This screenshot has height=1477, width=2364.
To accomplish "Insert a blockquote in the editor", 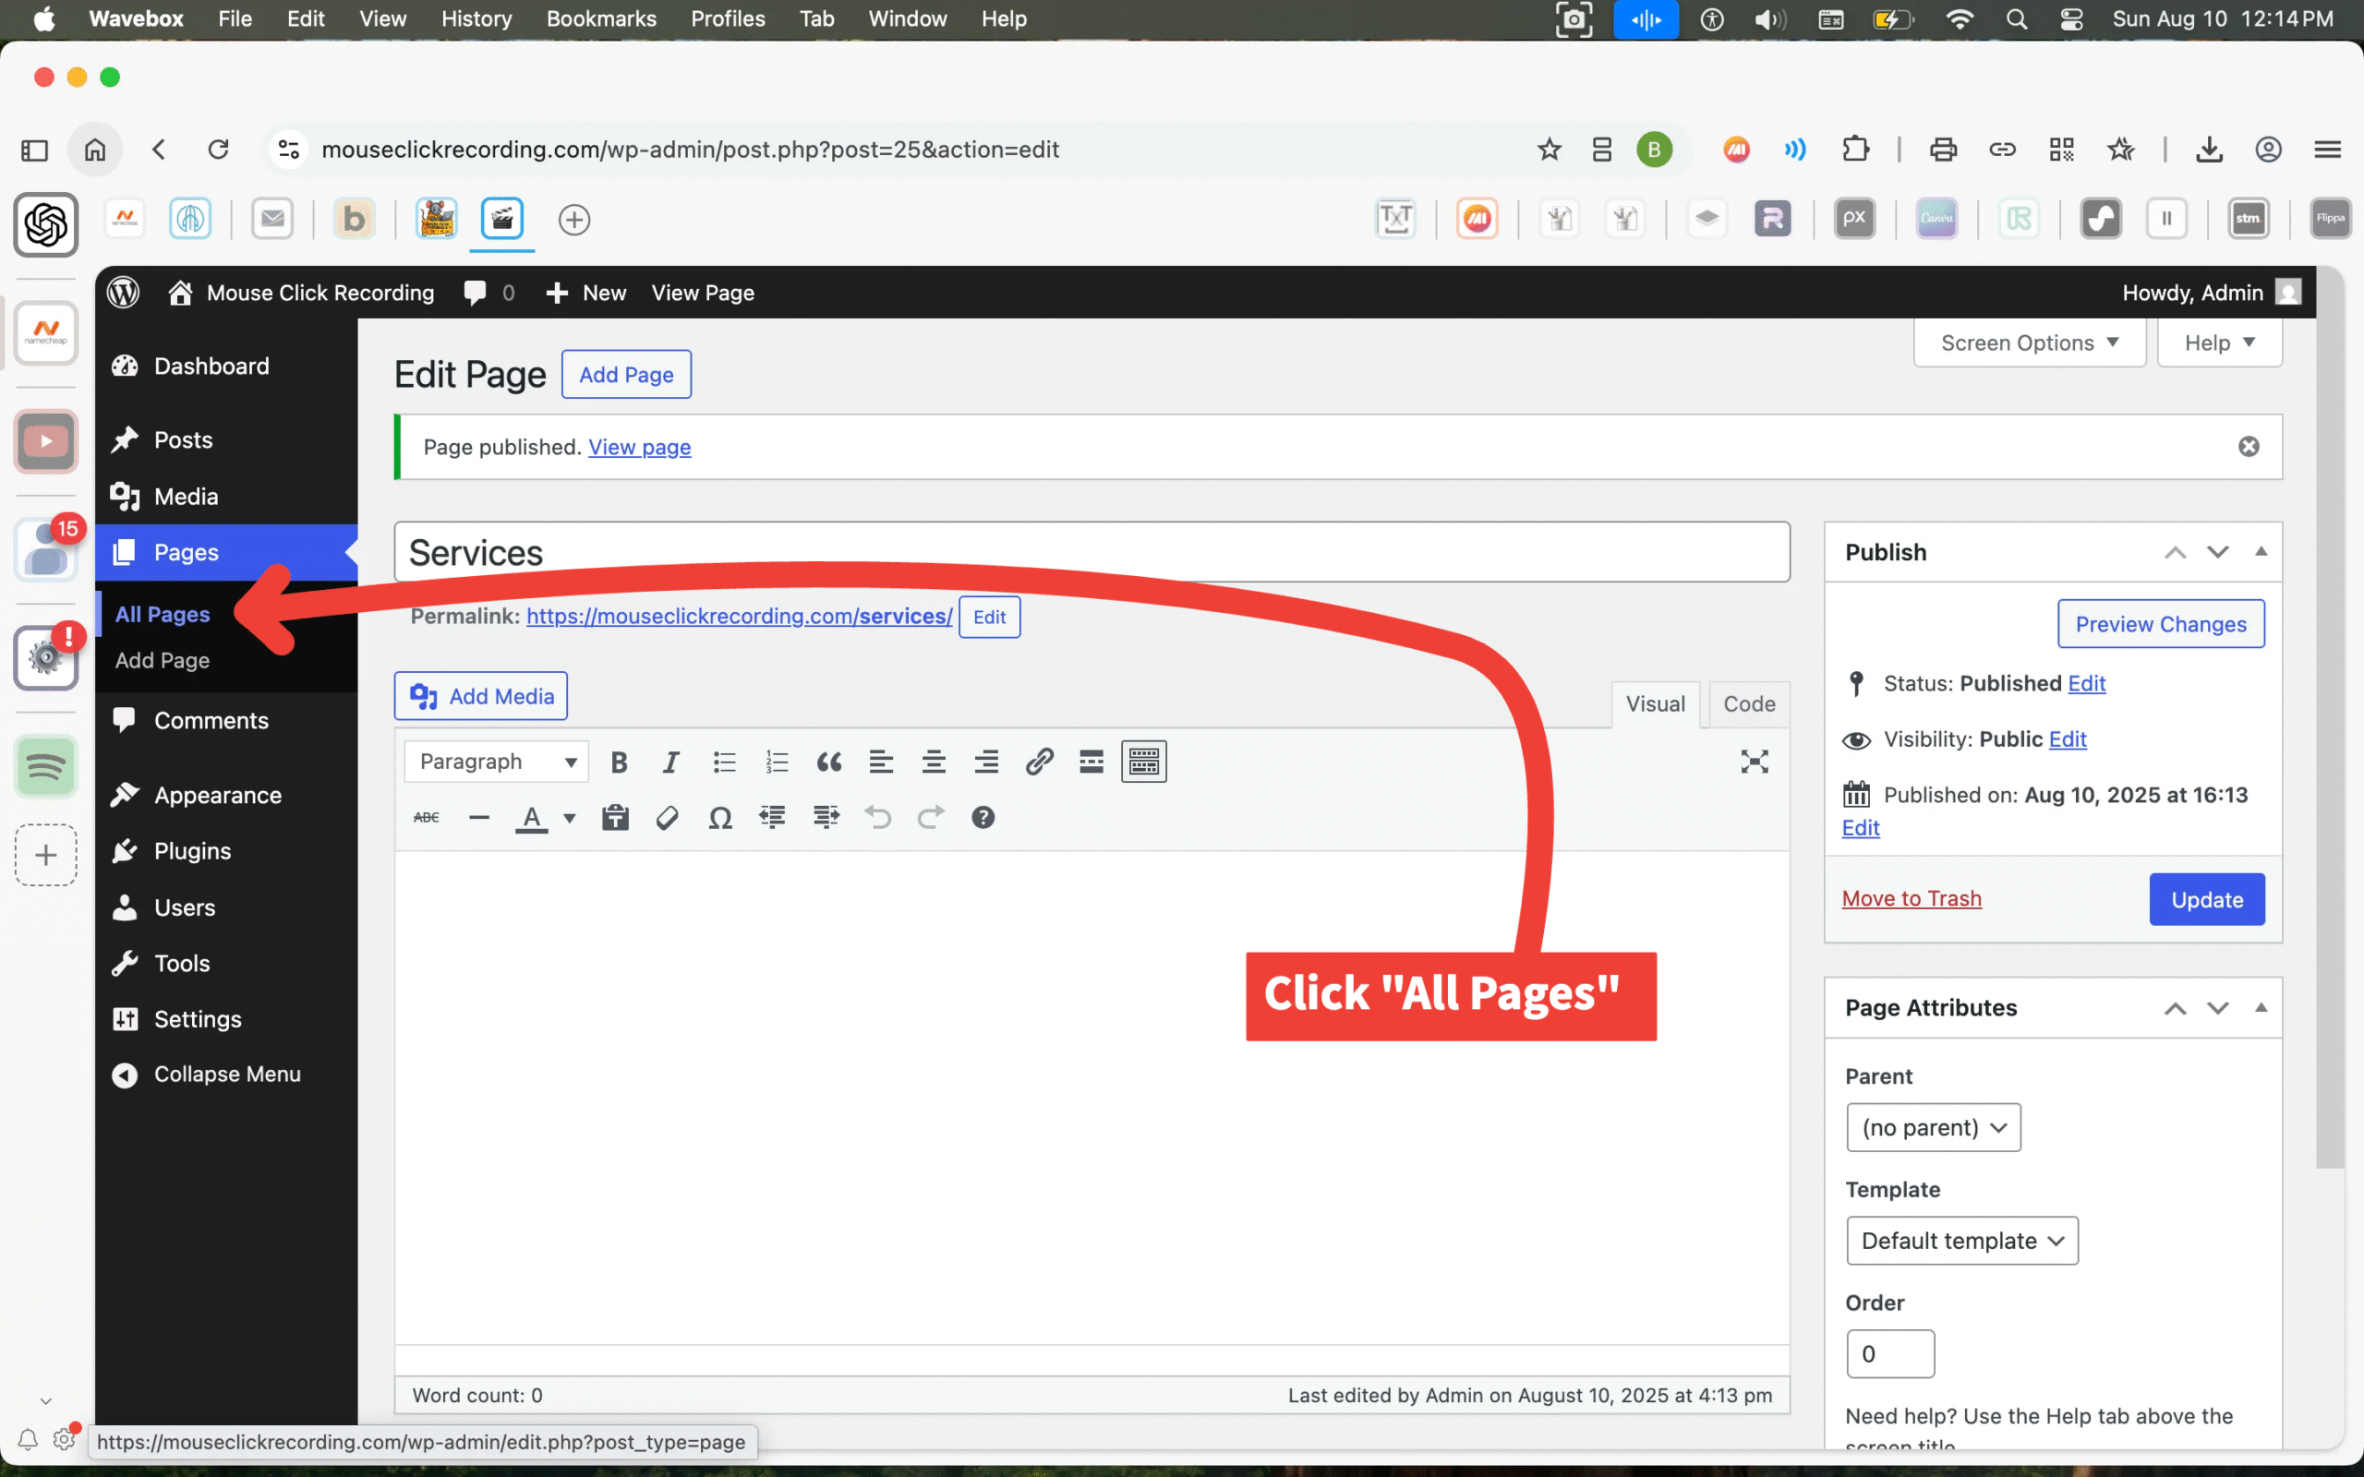I will pyautogui.click(x=828, y=762).
